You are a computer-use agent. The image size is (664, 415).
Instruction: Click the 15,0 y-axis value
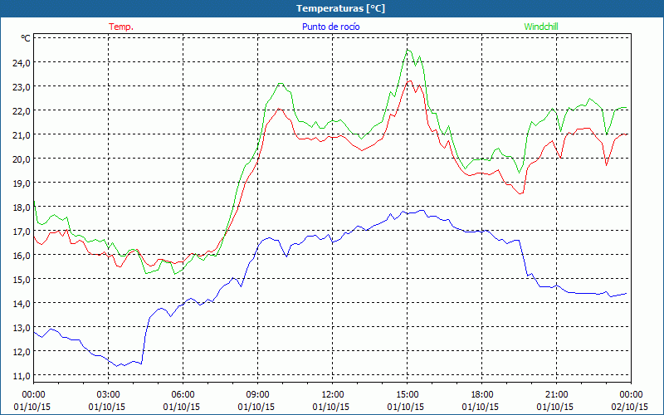point(22,280)
